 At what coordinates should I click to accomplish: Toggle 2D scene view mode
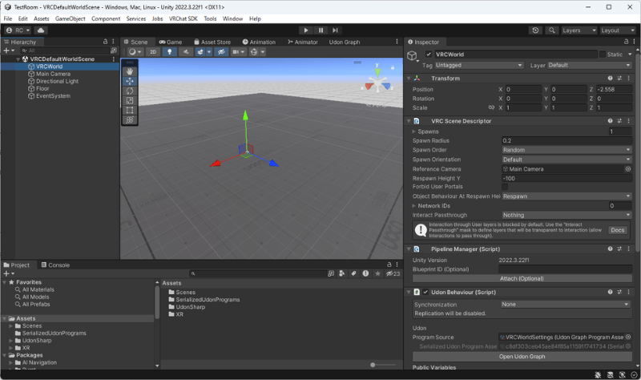pos(153,52)
